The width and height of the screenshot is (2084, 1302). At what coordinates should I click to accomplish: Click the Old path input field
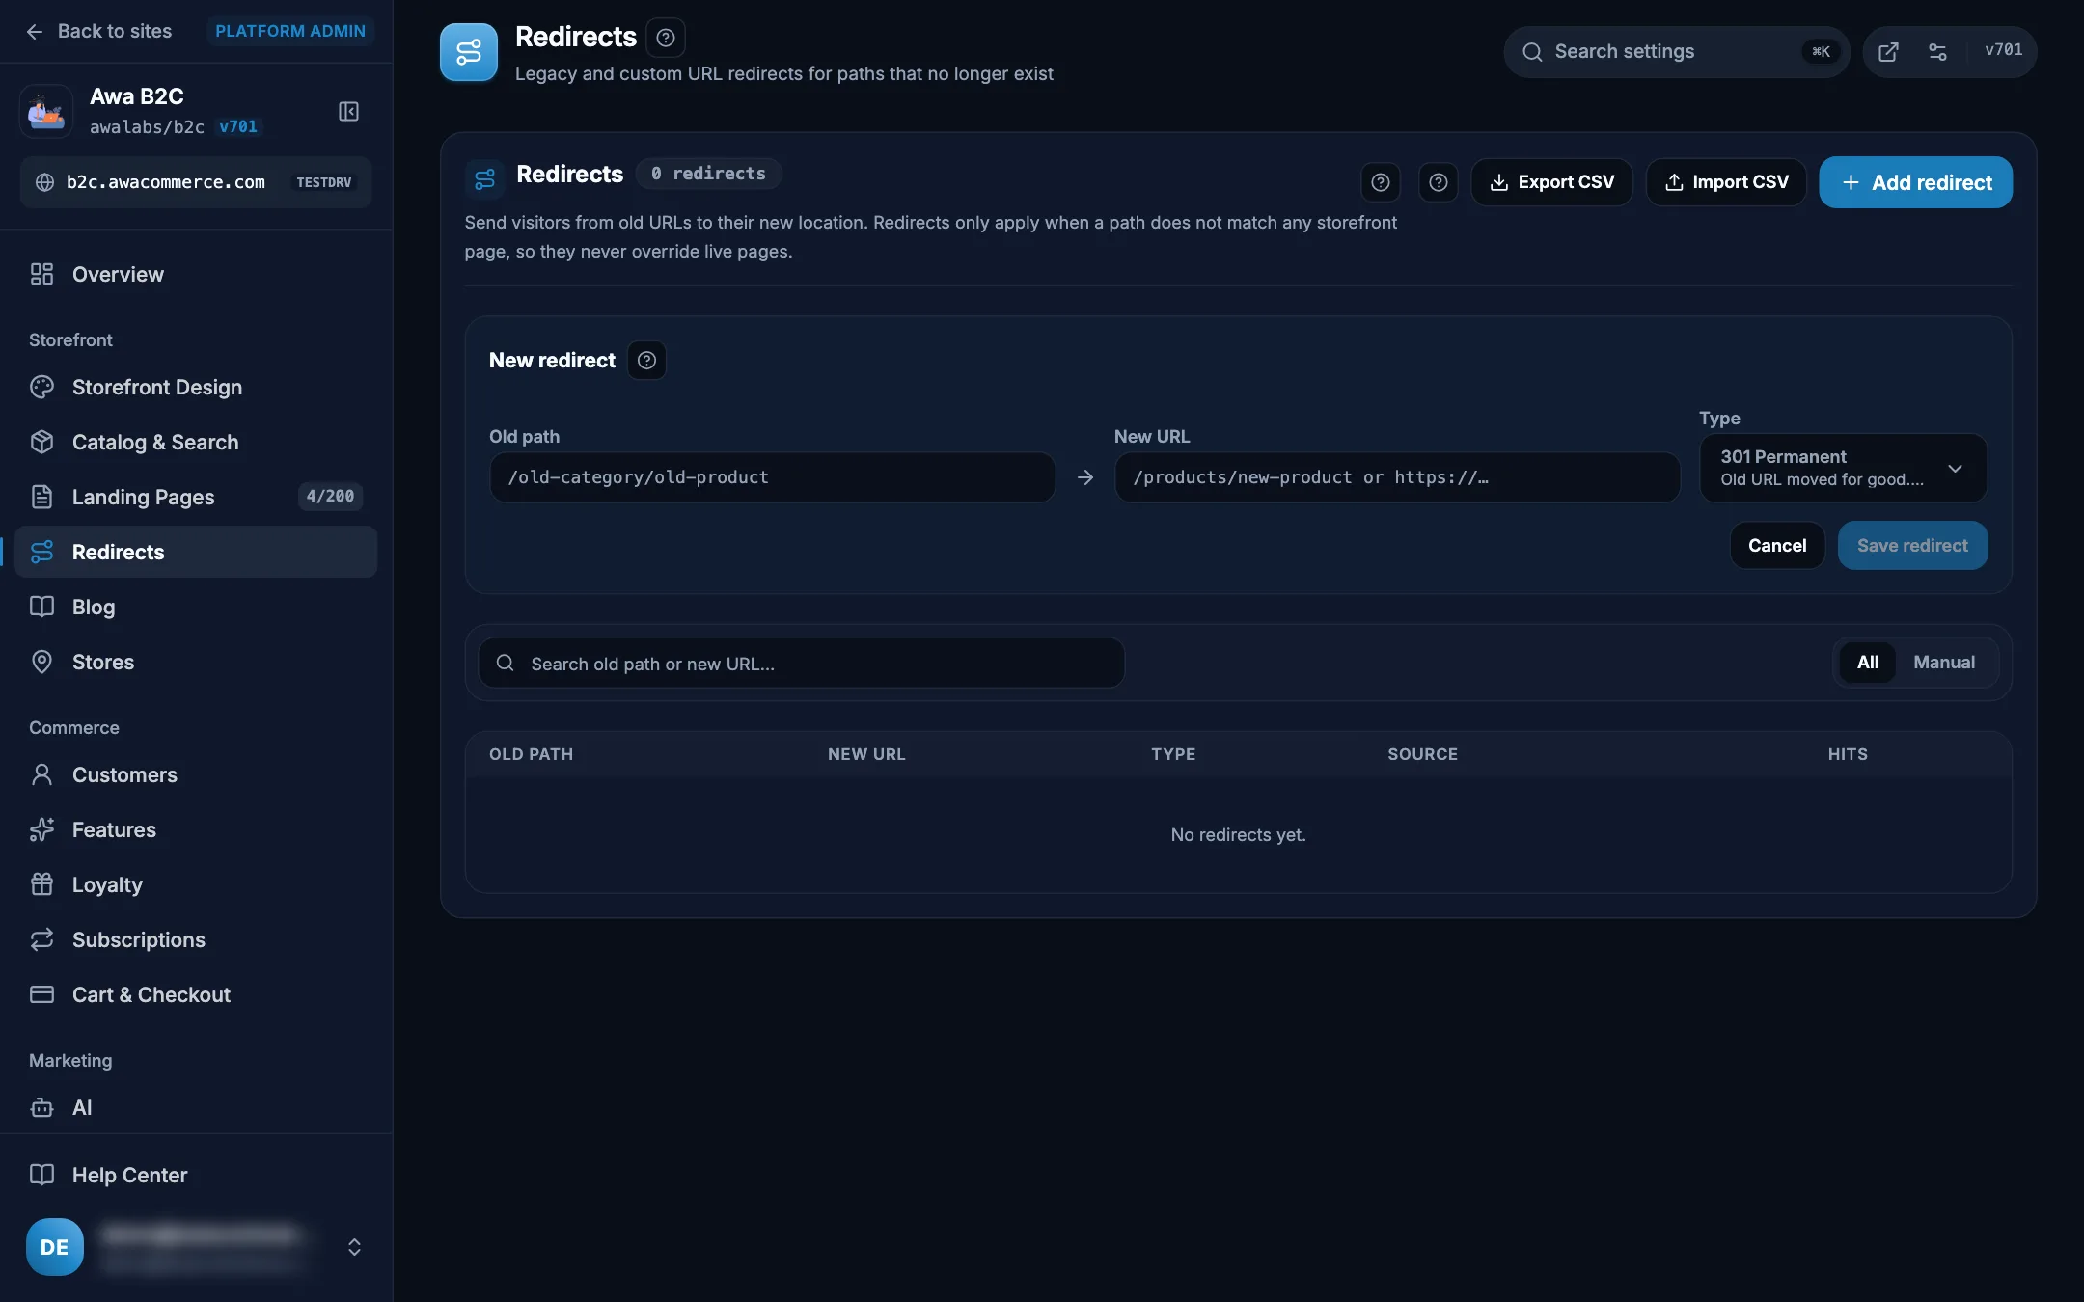[772, 477]
